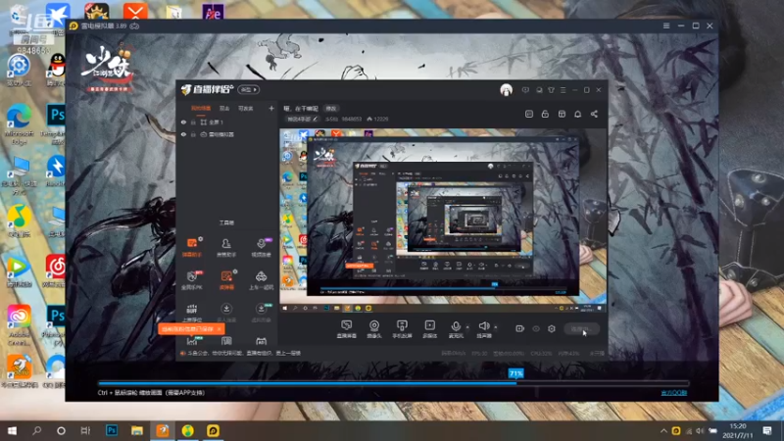Open the 弹幕助手 barrage assistant tool
Image resolution: width=784 pixels, height=441 pixels.
point(192,248)
